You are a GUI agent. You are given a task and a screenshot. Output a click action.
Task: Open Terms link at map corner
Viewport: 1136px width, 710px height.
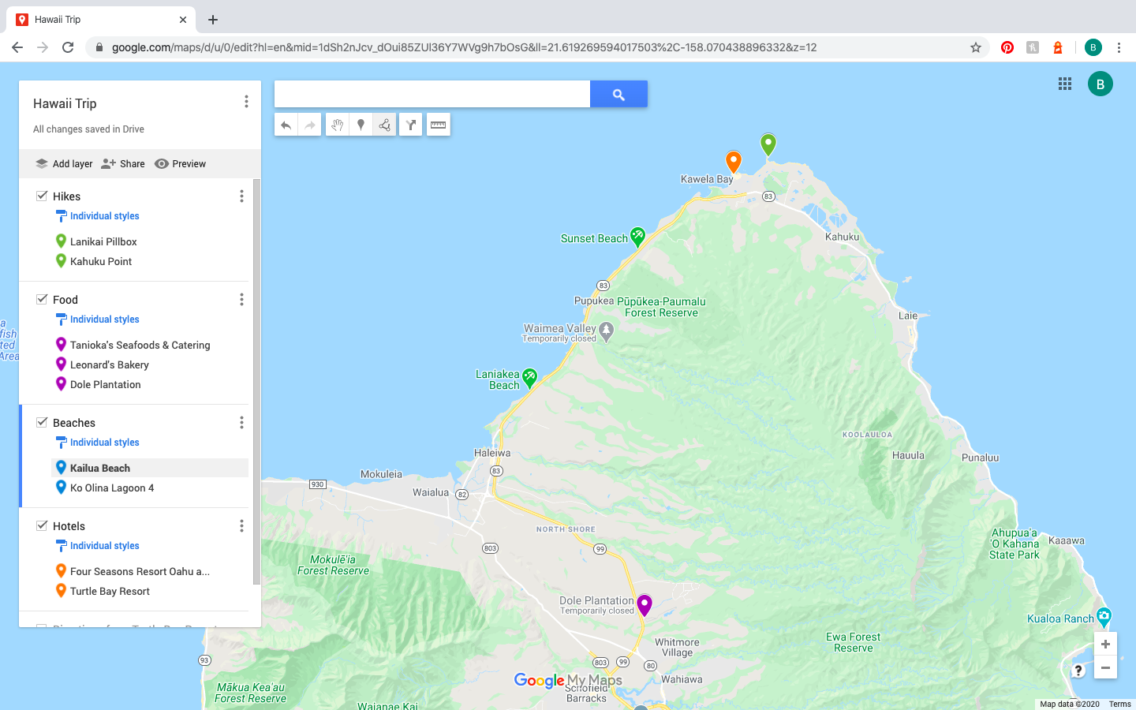[1119, 704]
